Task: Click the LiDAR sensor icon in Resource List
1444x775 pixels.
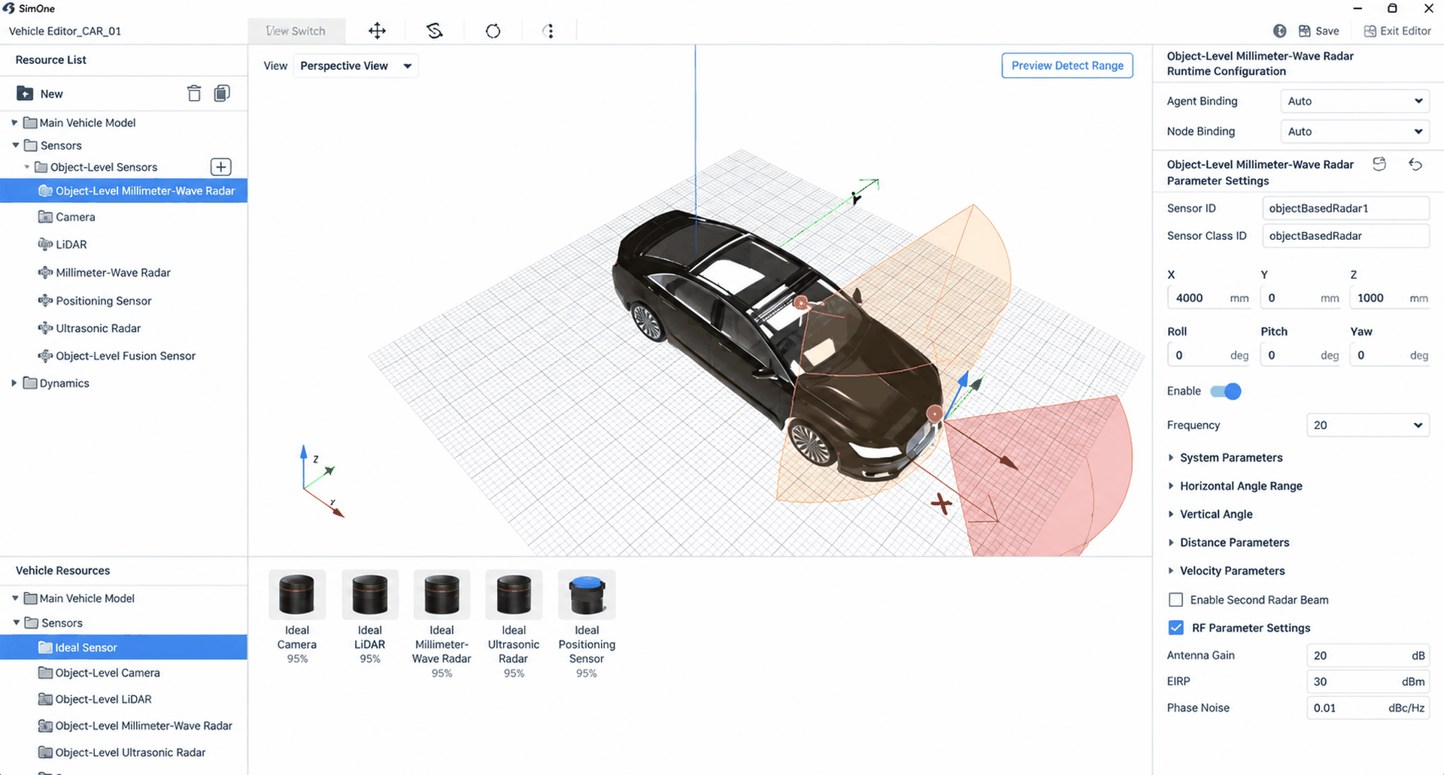Action: pyautogui.click(x=45, y=244)
